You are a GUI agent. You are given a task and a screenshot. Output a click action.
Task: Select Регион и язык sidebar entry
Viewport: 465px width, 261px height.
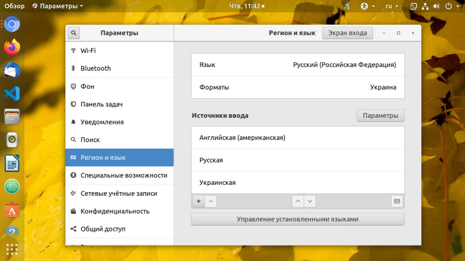tap(119, 157)
